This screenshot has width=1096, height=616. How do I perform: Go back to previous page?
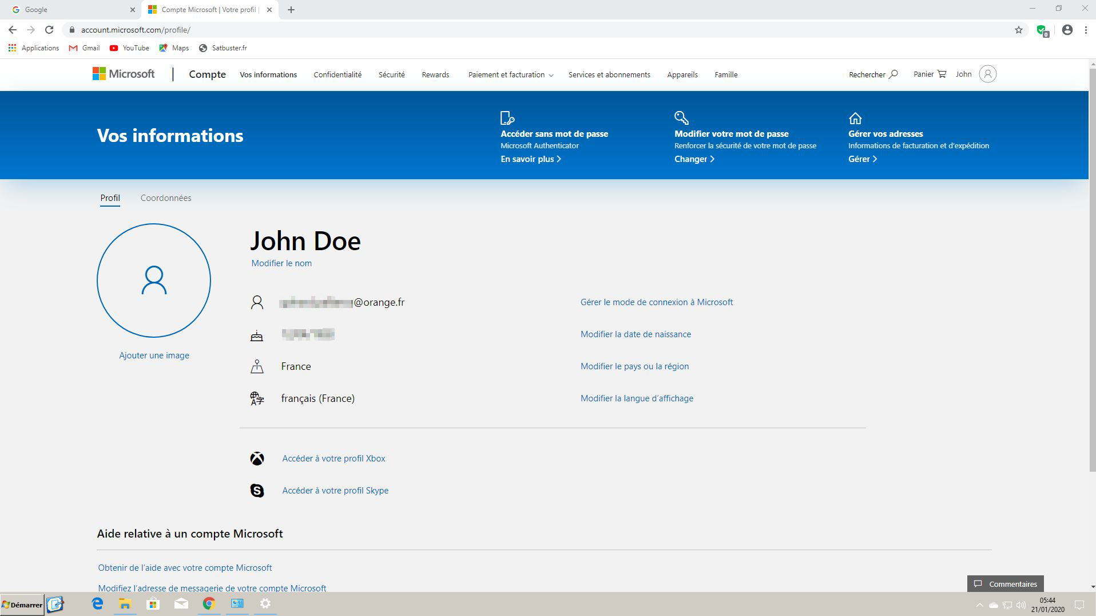coord(13,30)
